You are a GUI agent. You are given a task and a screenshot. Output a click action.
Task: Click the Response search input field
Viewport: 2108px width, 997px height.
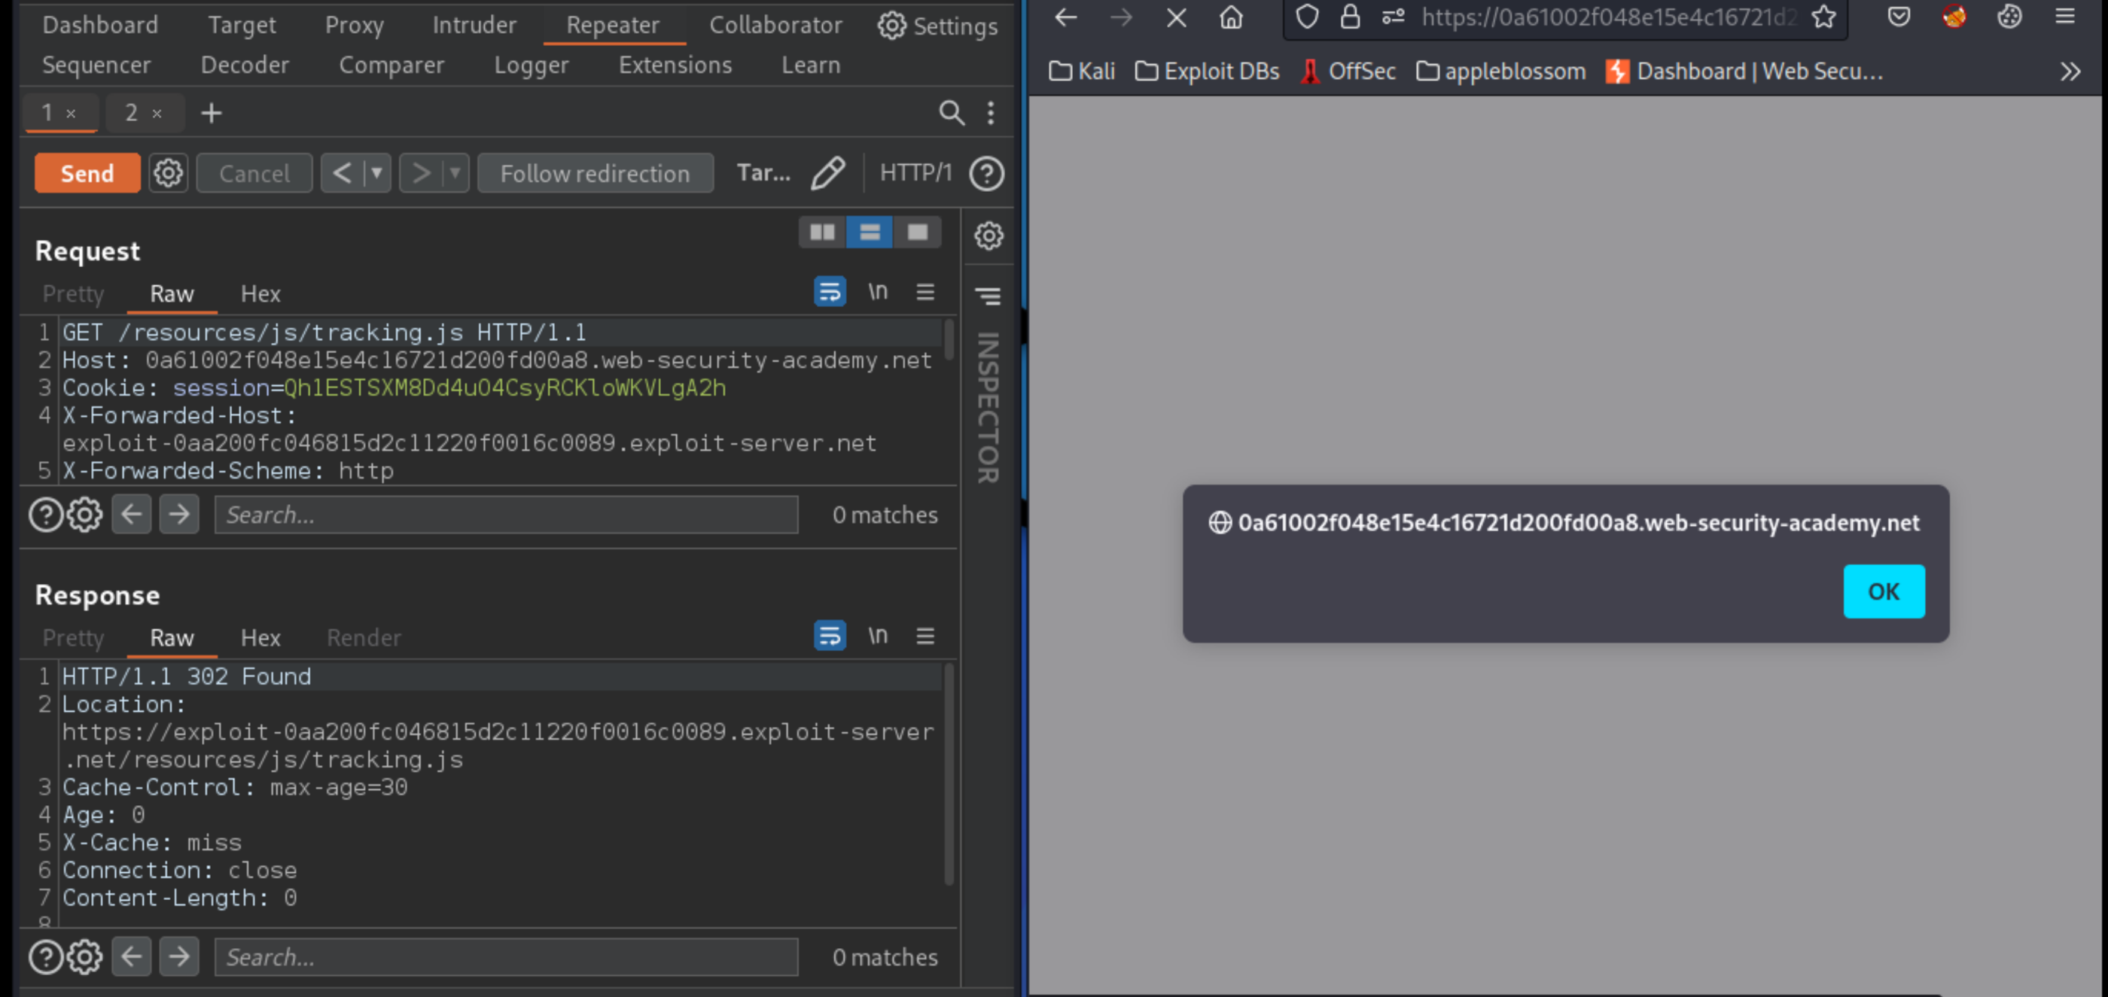506,957
